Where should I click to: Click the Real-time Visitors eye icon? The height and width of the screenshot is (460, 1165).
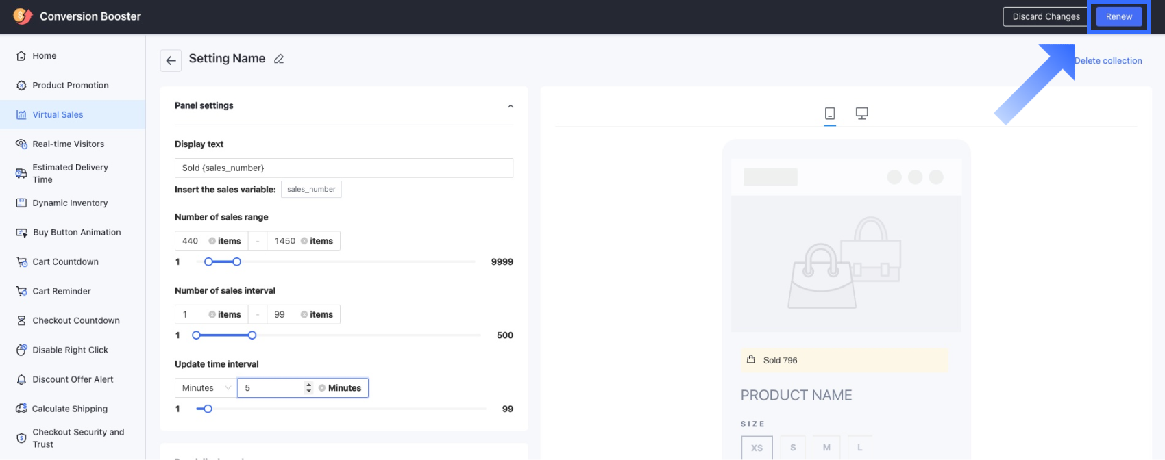coord(21,144)
